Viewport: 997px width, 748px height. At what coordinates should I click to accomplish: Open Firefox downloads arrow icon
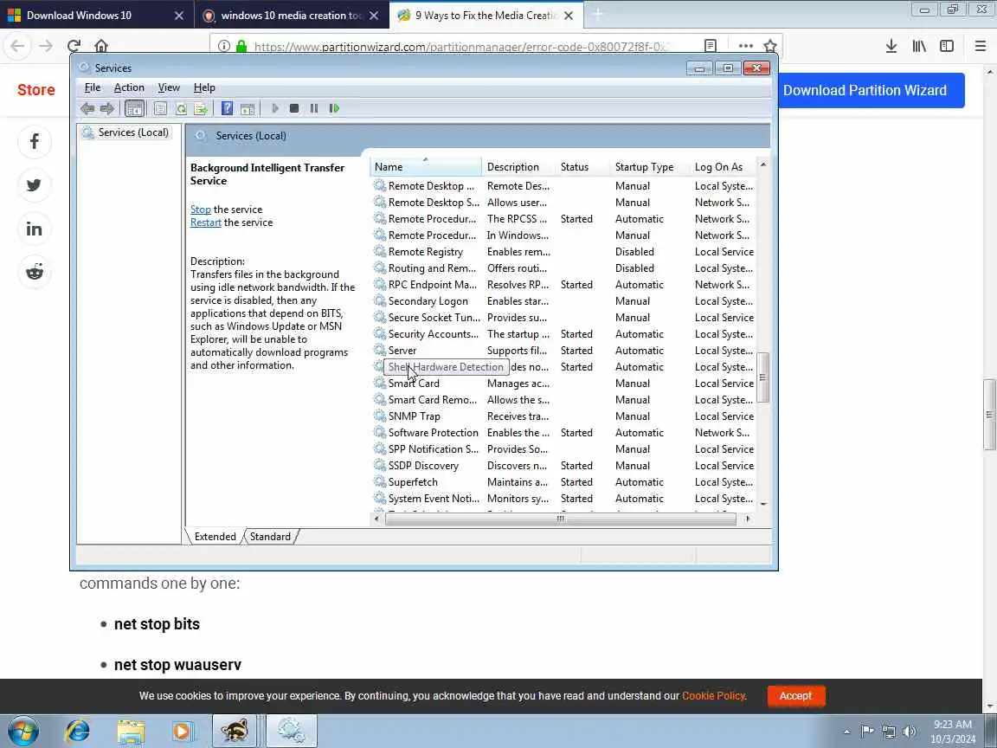click(891, 46)
